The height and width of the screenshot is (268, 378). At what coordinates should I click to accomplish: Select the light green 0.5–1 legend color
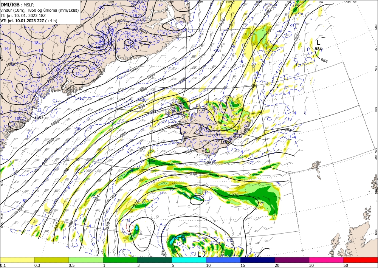86,260
